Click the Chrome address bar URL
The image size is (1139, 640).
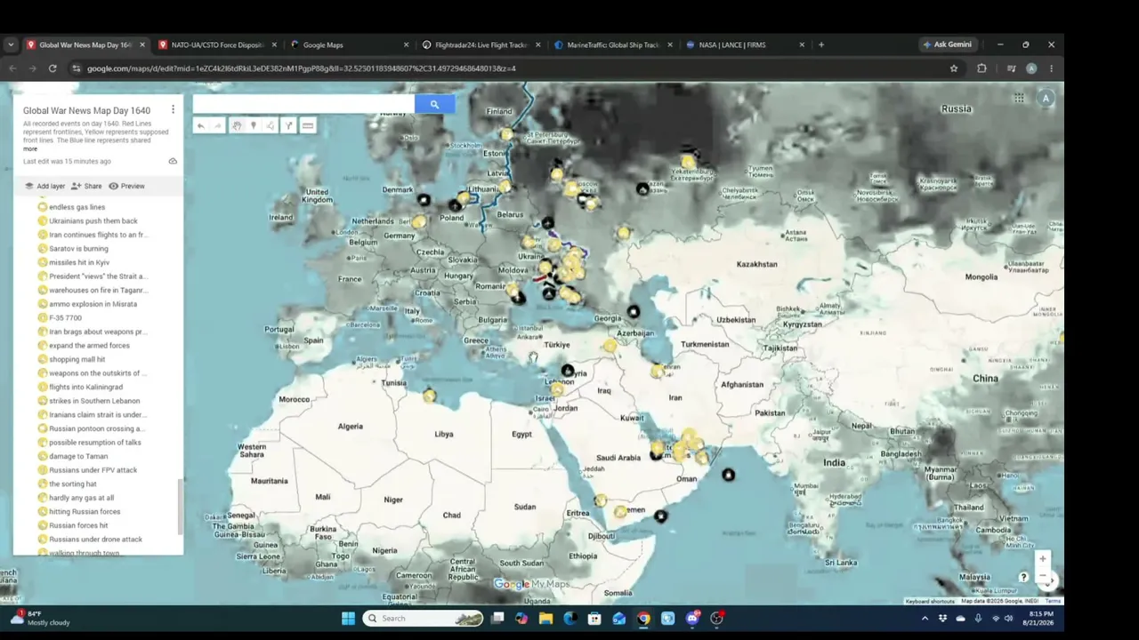(301, 68)
